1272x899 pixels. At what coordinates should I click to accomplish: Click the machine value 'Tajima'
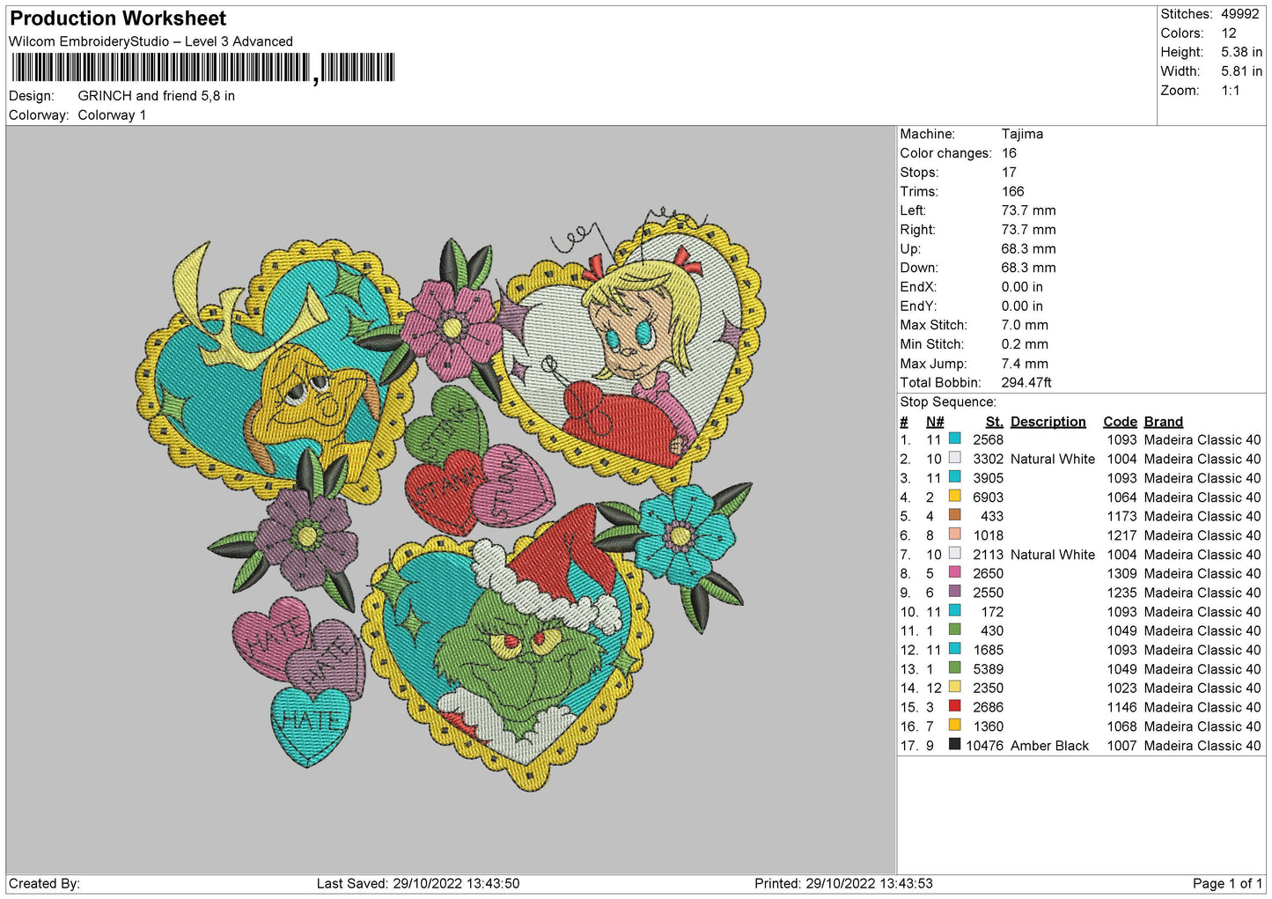pos(1022,134)
